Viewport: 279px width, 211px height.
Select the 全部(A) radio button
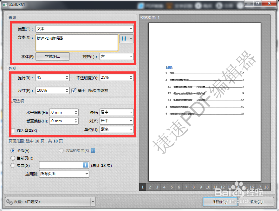point(13,151)
